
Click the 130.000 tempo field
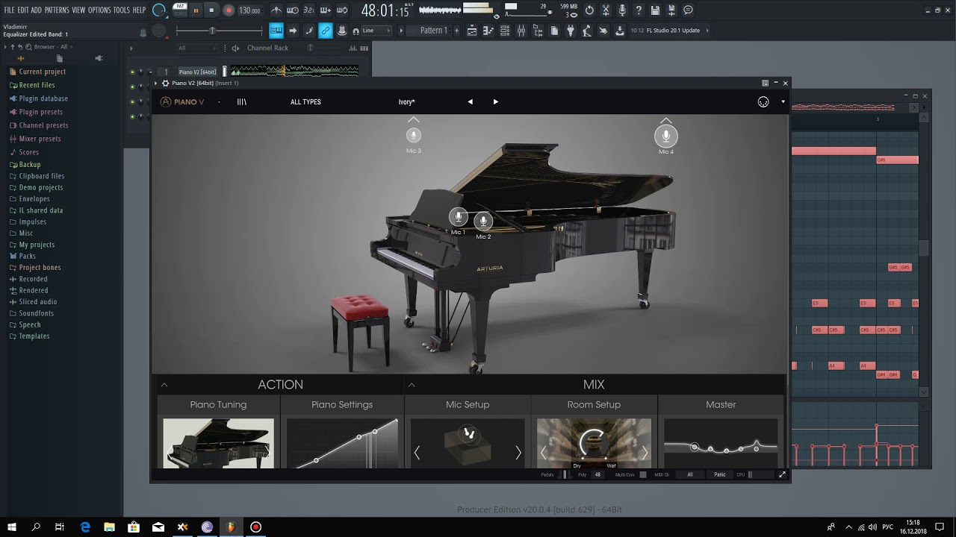click(249, 10)
